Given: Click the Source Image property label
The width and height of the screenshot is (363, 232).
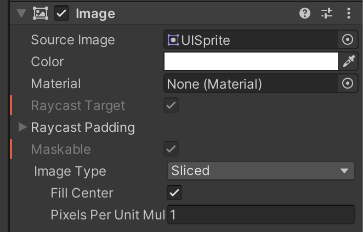Looking at the screenshot, I should pos(73,40).
